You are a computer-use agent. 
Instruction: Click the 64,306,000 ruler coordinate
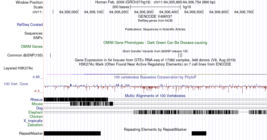click(x=68, y=12)
